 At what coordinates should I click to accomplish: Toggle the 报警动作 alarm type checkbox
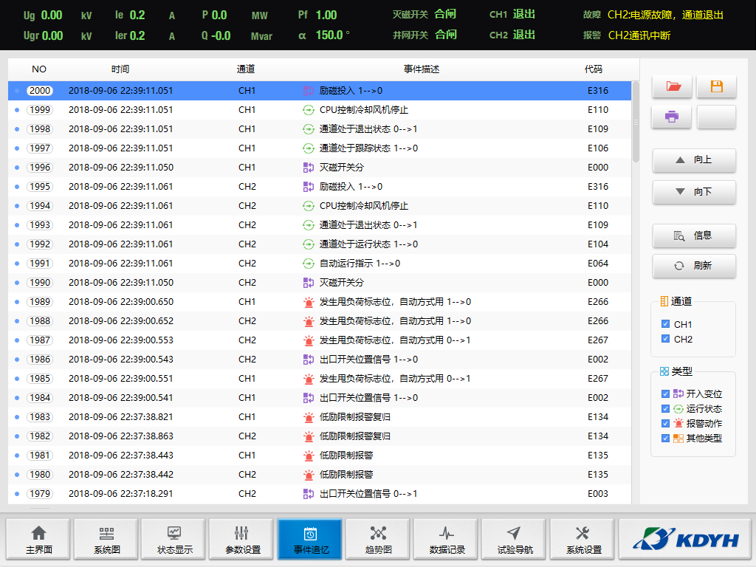click(666, 424)
